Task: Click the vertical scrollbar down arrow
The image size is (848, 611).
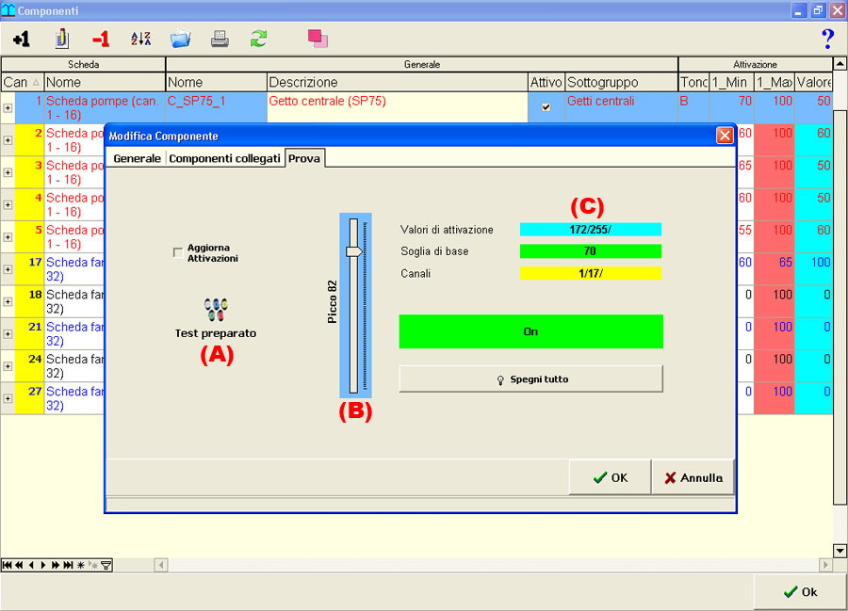Action: 840,551
